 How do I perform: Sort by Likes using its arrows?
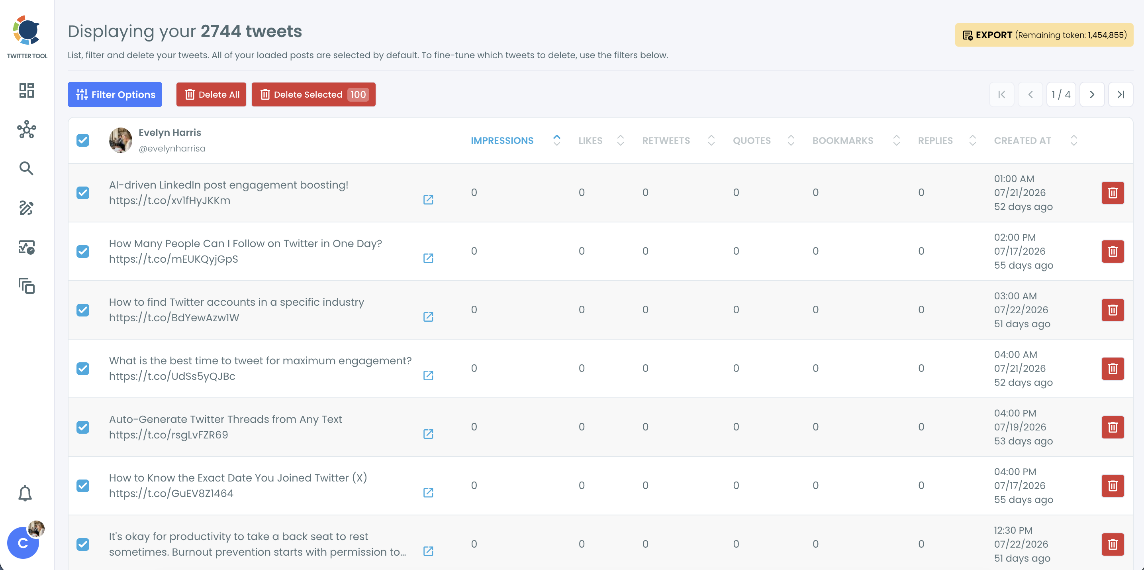pos(621,140)
